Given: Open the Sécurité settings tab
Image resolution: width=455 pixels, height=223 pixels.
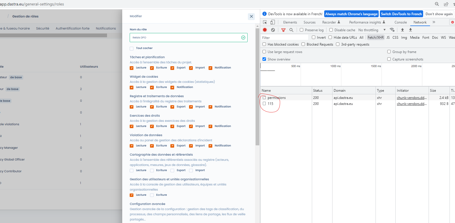Looking at the screenshot, I should (x=42, y=28).
